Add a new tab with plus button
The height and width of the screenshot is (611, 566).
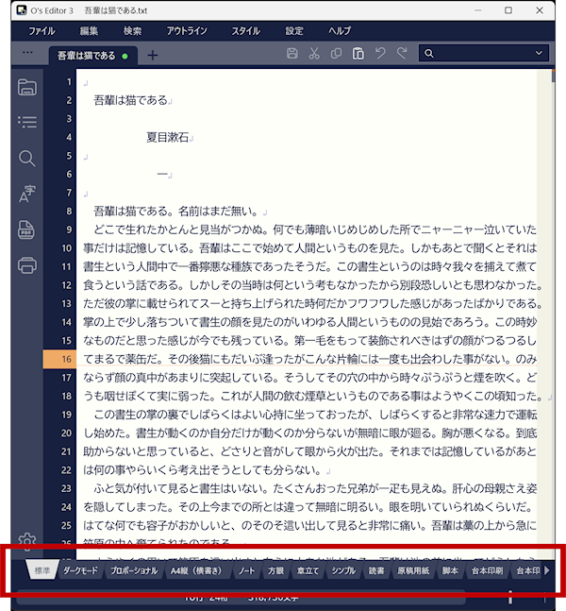153,56
